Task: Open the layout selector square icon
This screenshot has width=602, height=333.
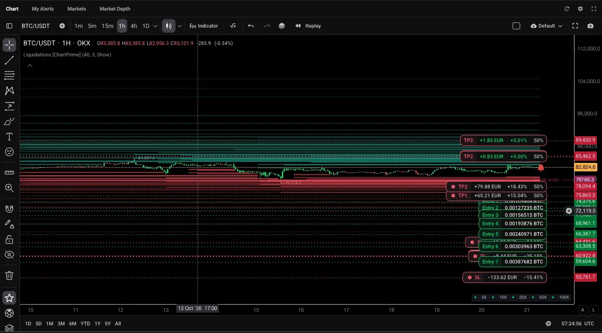Action: click(516, 26)
